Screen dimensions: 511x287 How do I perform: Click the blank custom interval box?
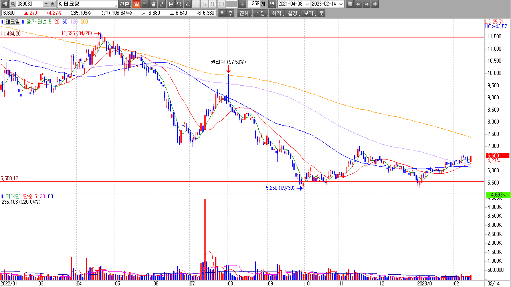click(x=232, y=4)
